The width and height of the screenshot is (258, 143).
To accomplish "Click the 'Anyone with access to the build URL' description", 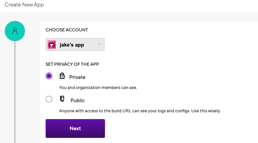I will tap(140, 111).
